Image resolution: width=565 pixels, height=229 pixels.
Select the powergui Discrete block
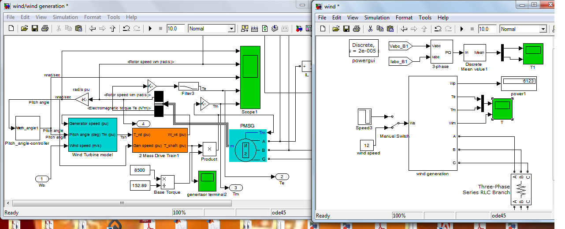[x=364, y=48]
